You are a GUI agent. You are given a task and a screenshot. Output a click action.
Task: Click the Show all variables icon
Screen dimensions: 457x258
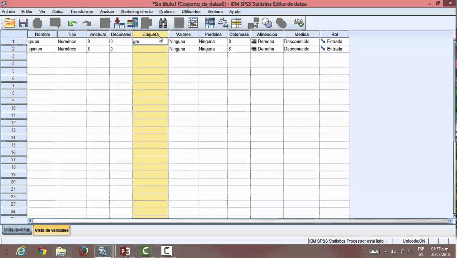[281, 23]
